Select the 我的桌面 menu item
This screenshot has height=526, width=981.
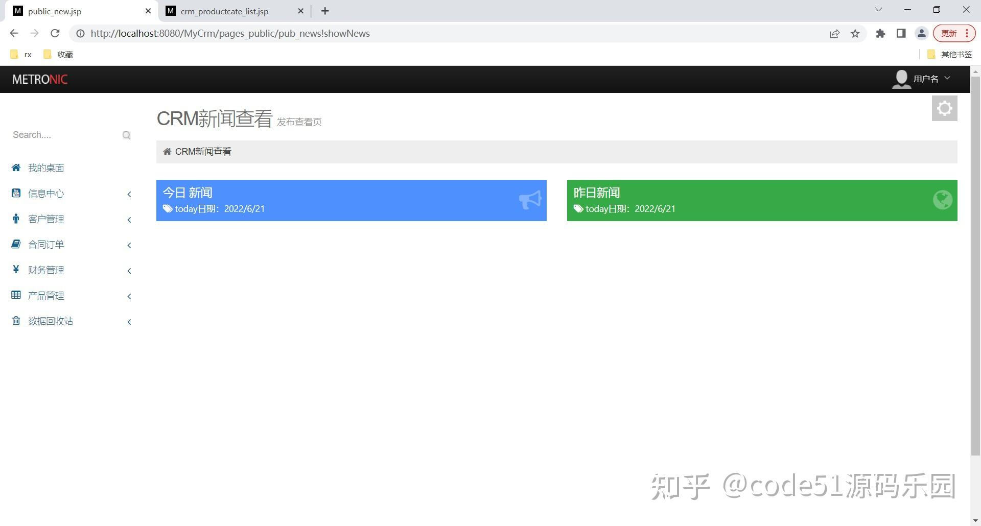pos(45,168)
